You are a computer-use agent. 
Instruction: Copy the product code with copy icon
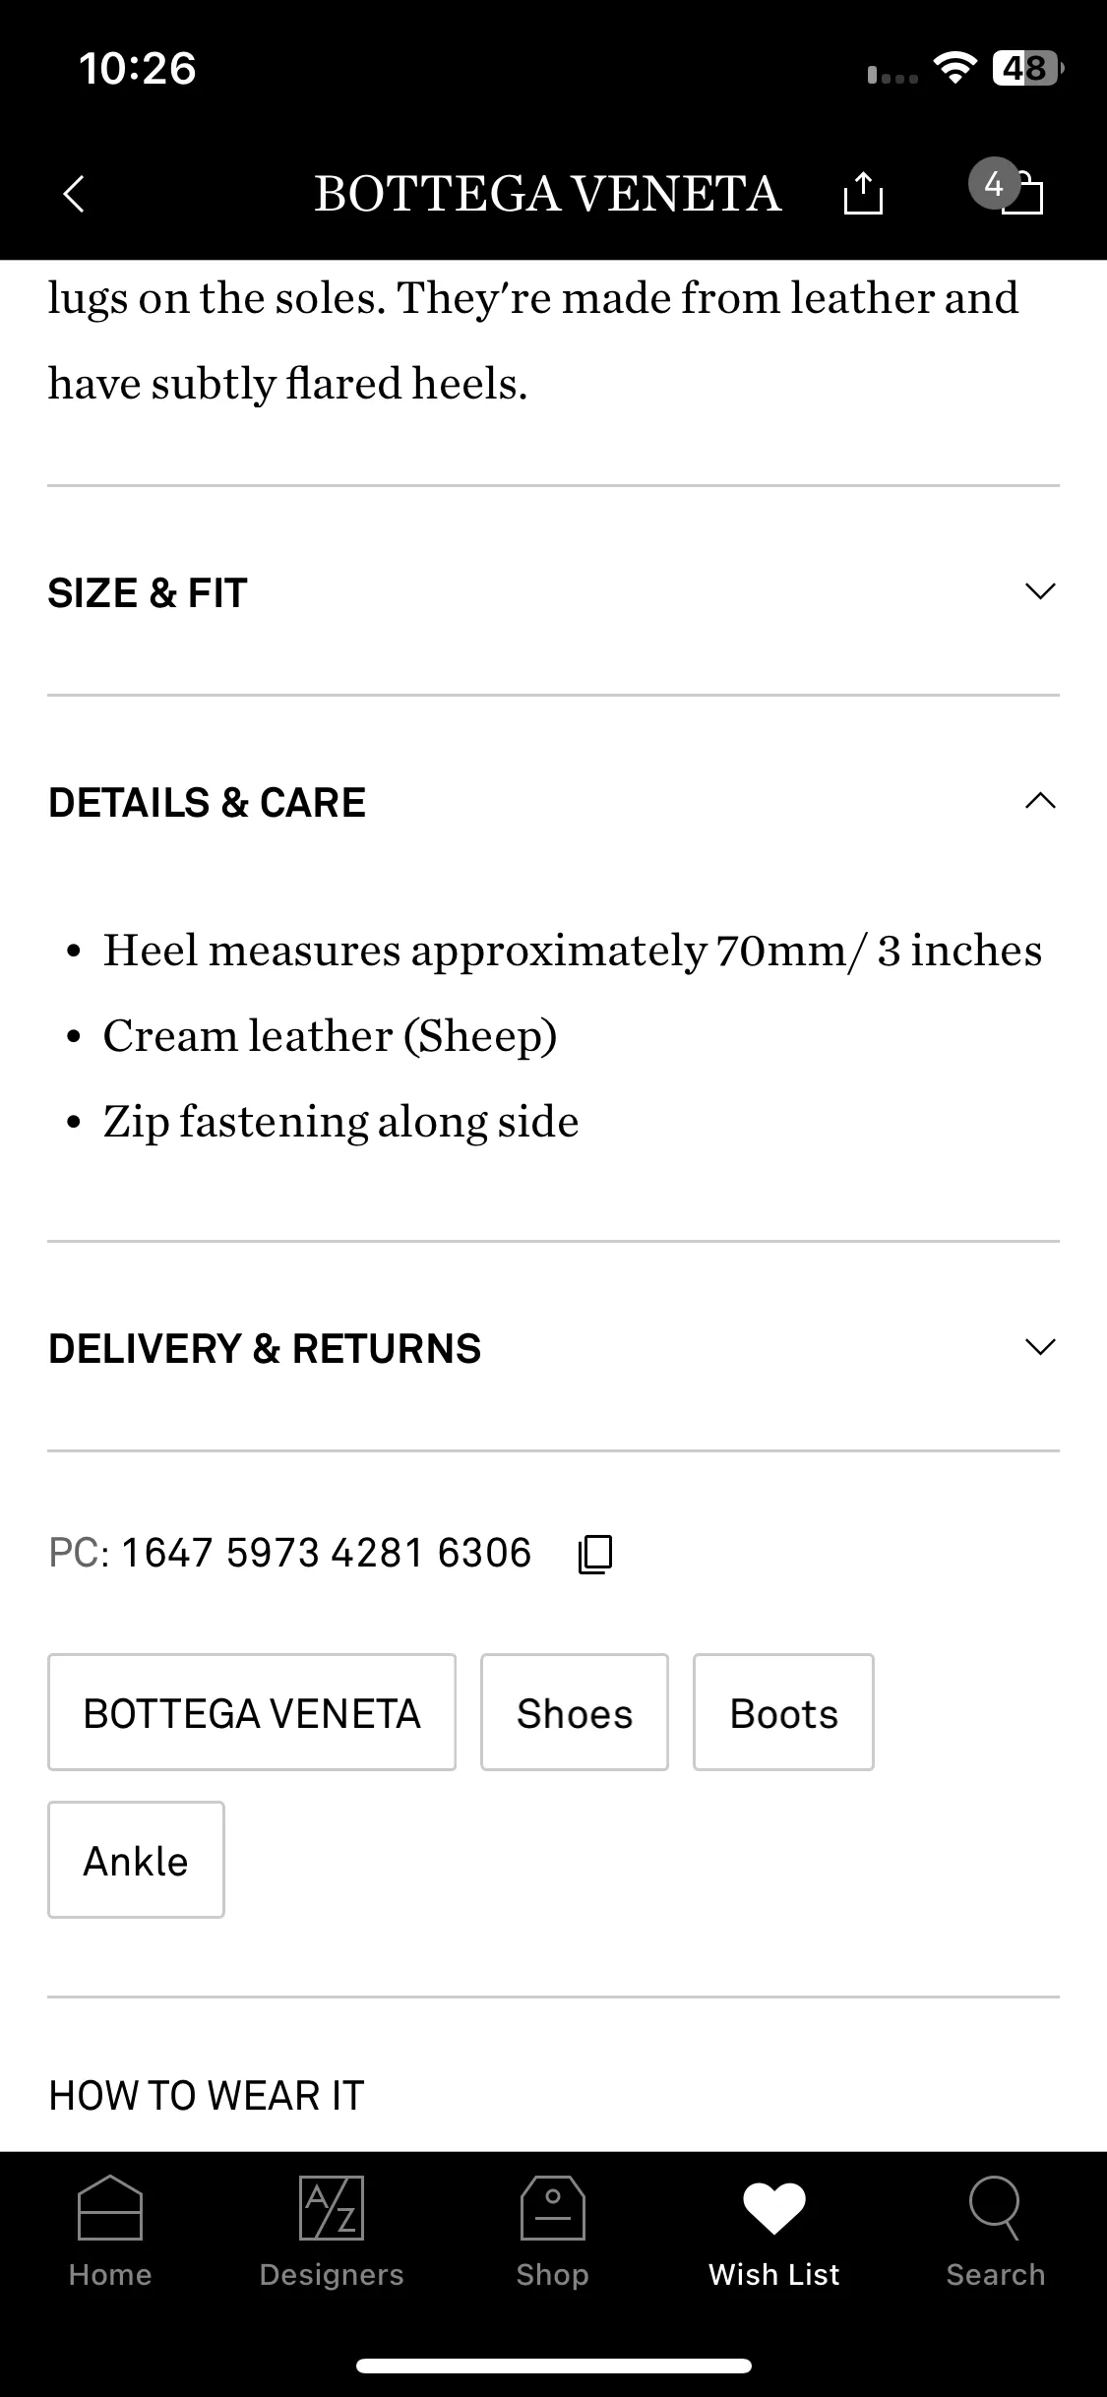click(x=595, y=1554)
